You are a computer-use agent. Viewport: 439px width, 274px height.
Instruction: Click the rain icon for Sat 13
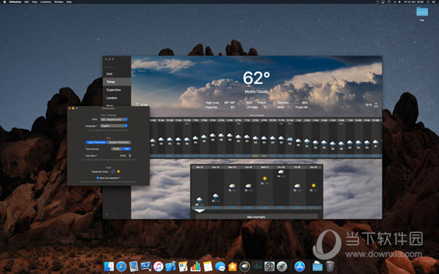(199, 199)
